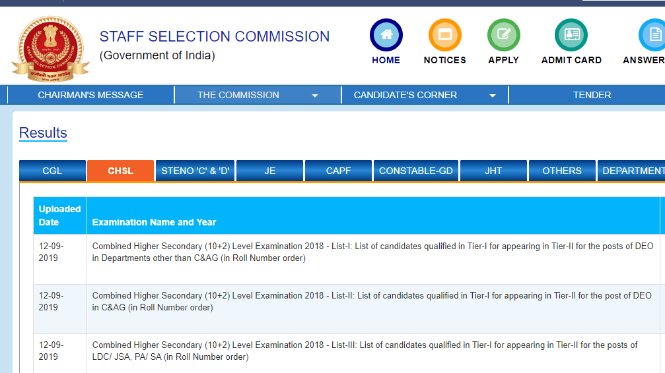The width and height of the screenshot is (665, 373).
Task: Click the Apply pencil icon
Action: pyautogui.click(x=503, y=36)
